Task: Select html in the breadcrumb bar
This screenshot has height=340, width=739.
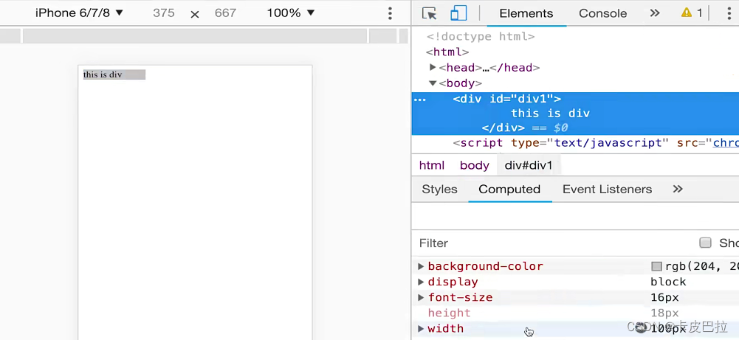Action: [432, 165]
